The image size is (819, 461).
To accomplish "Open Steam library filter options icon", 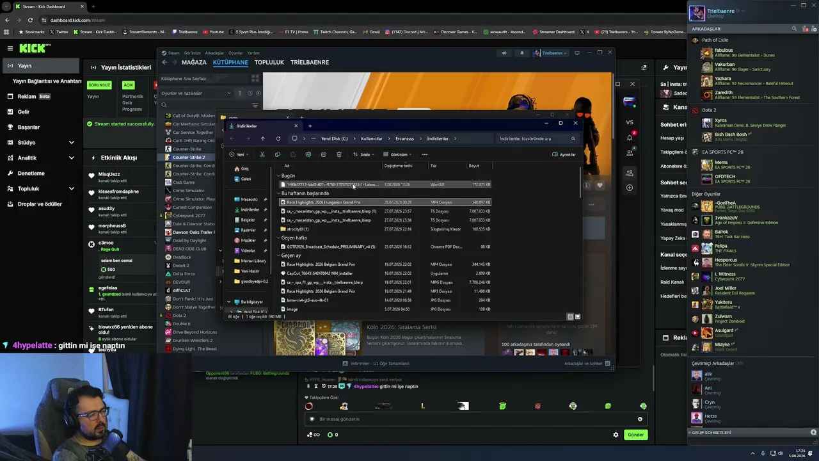I will 255,105.
